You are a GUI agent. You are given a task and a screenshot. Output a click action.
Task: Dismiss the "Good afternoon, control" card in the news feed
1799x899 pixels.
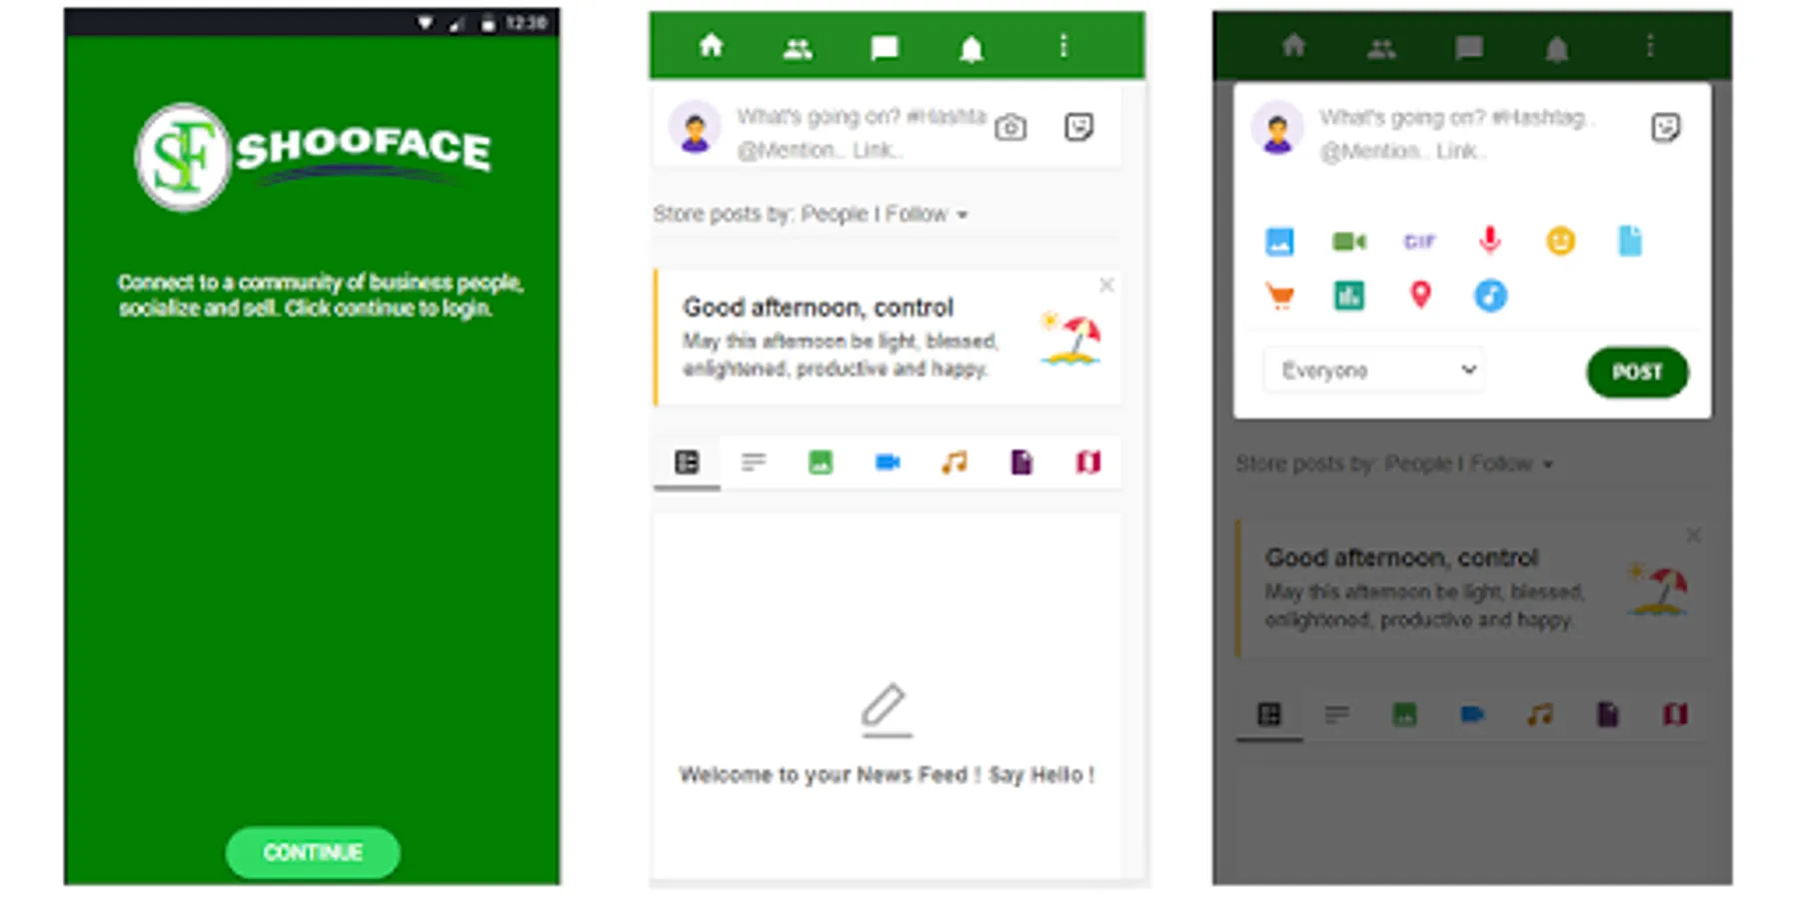click(1106, 286)
